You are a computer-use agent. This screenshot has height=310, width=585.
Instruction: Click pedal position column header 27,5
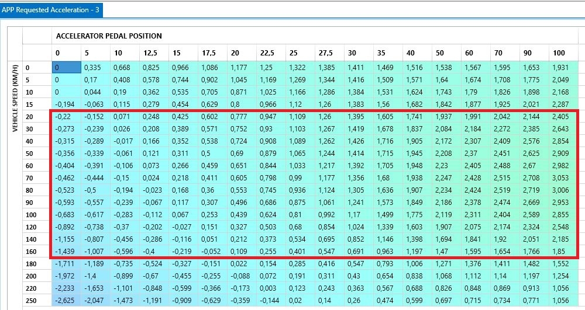pos(329,53)
